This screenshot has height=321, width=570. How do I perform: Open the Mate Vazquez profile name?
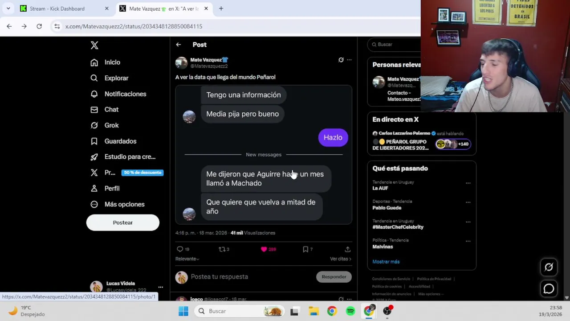[209, 60]
